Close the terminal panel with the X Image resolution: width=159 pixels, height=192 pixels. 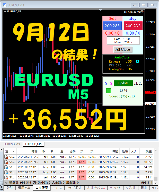tap(1, 149)
